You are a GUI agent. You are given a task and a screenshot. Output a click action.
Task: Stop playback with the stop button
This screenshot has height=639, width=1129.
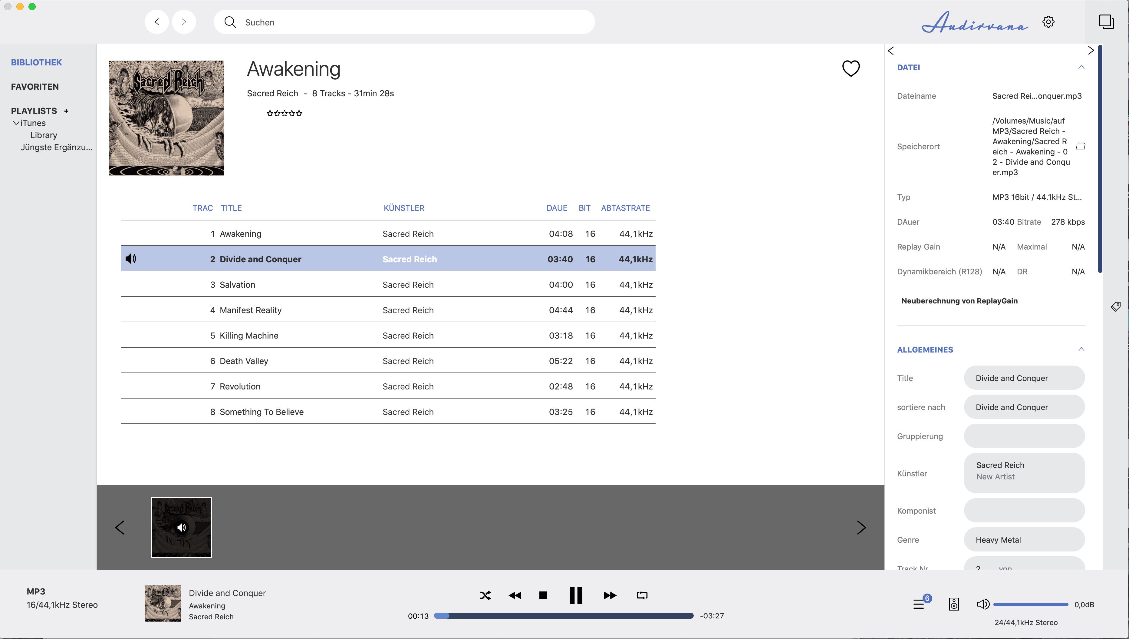543,596
